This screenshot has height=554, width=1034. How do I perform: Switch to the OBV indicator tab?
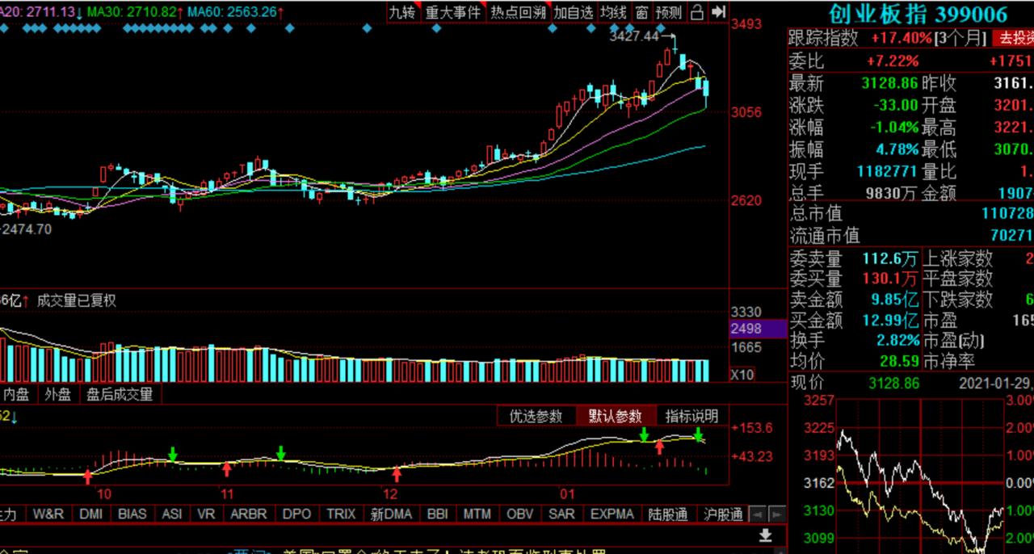click(x=519, y=514)
